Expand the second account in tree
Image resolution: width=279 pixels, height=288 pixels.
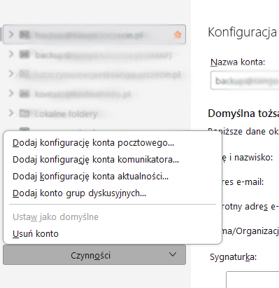click(x=11, y=54)
